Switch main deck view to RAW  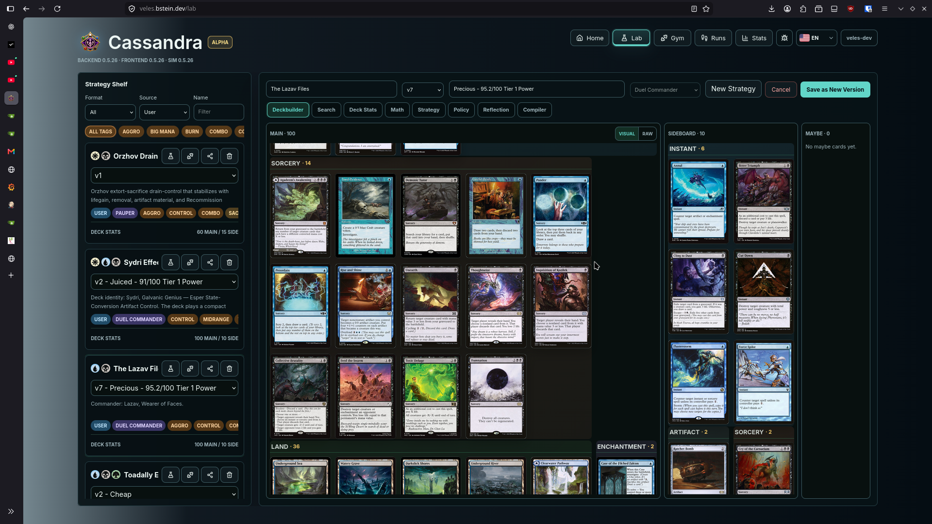pyautogui.click(x=648, y=134)
